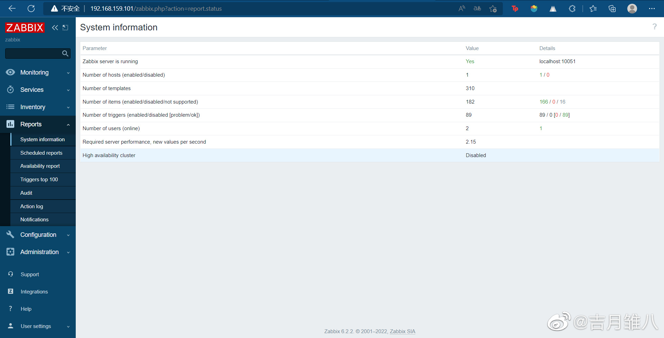Click the 310 templates value

coord(470,88)
